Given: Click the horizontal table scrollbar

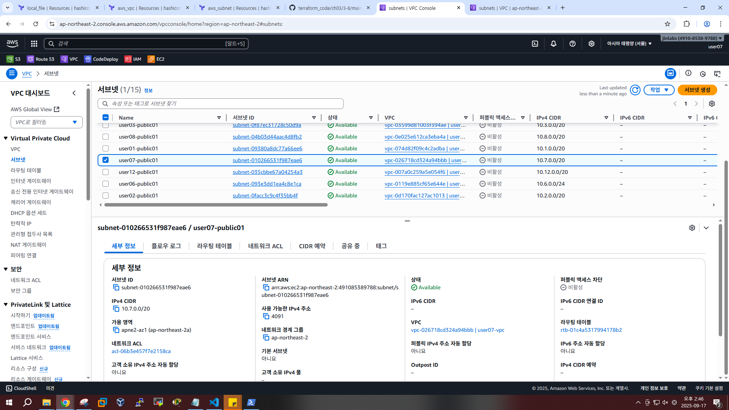Looking at the screenshot, I should tap(216, 205).
